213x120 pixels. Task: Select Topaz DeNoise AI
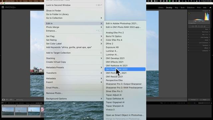click(x=114, y=99)
